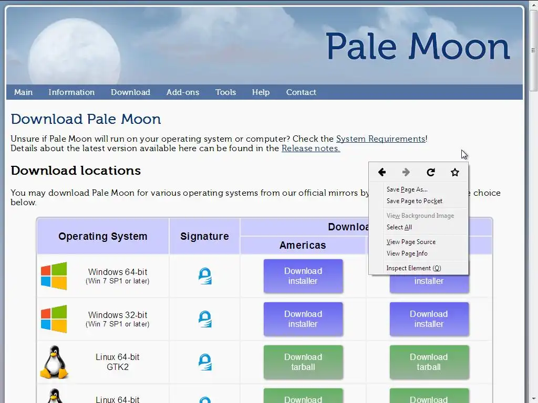Open the Add-ons navigation item
The image size is (538, 403).
182,92
